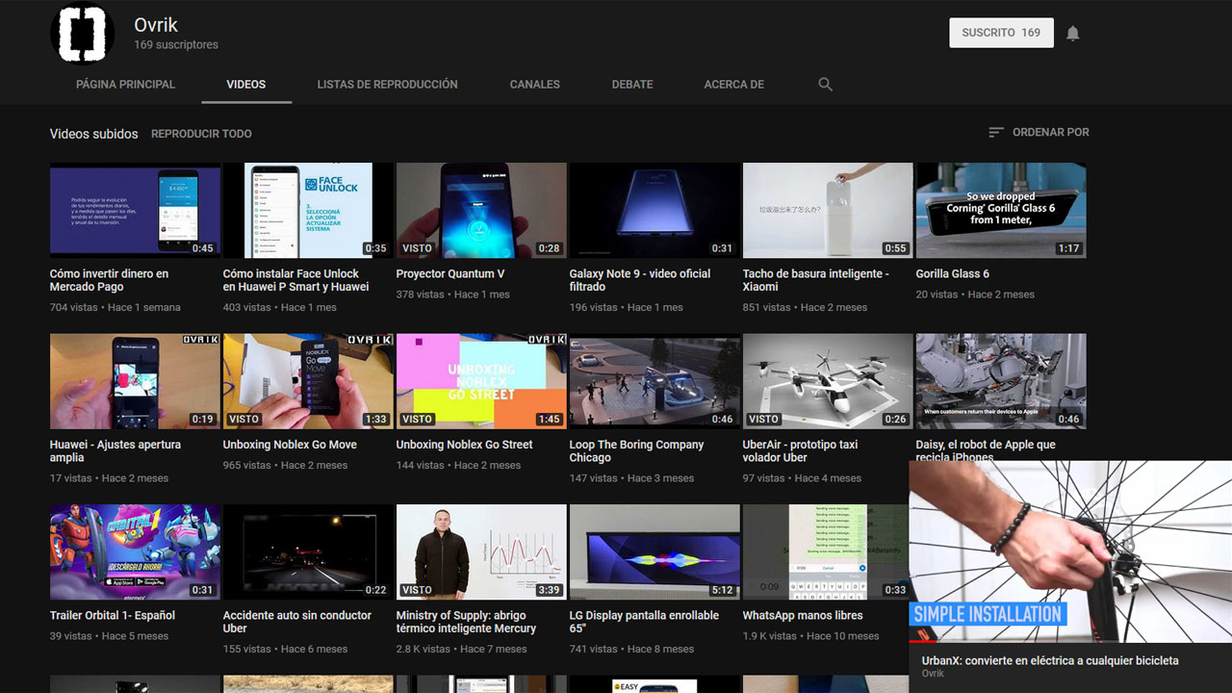Click the 3:39 duration on Ministry of Supply thumbnail
Image resolution: width=1232 pixels, height=693 pixels.
(550, 590)
